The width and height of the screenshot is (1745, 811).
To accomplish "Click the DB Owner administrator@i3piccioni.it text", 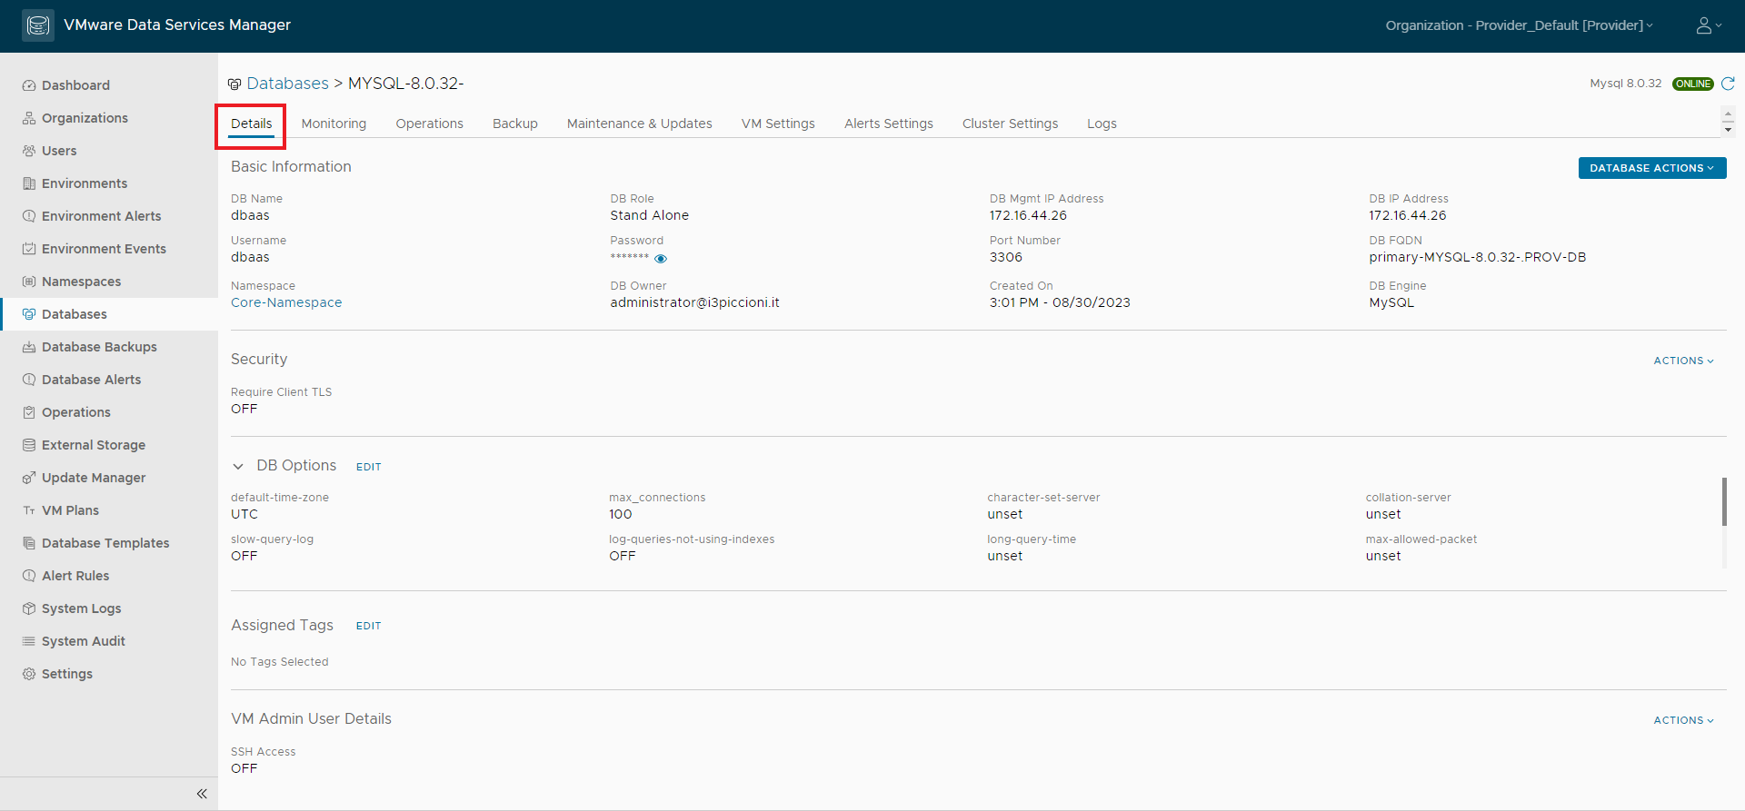I will click(694, 302).
